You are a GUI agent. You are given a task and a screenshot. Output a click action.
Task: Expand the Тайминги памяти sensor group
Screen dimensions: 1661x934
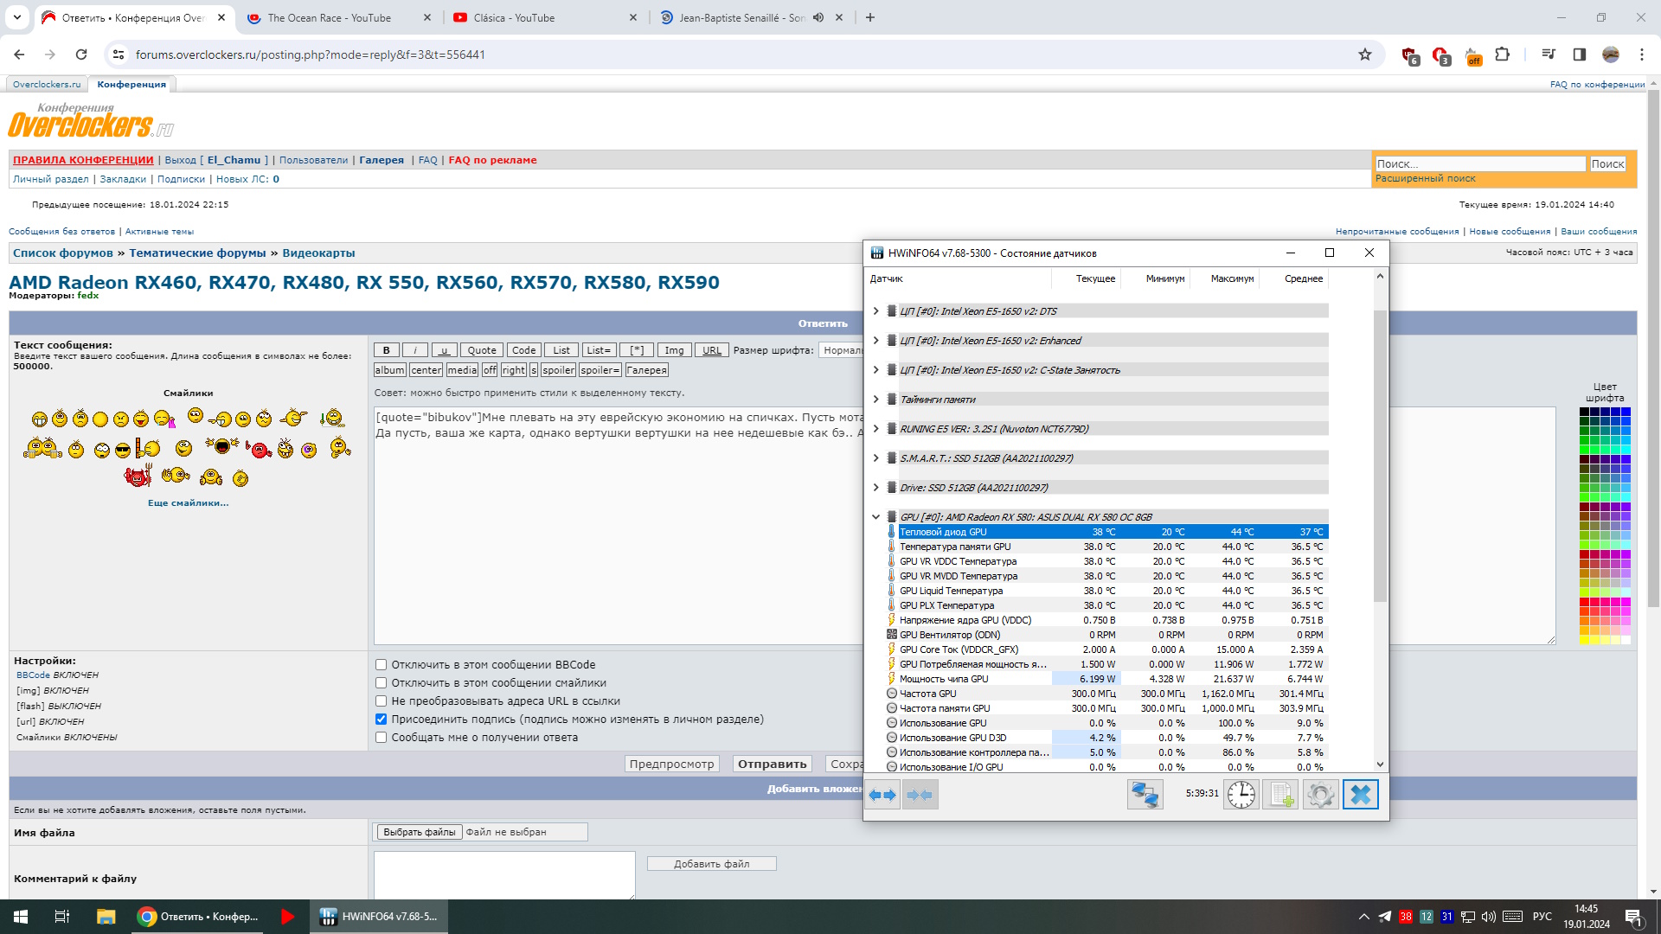875,400
